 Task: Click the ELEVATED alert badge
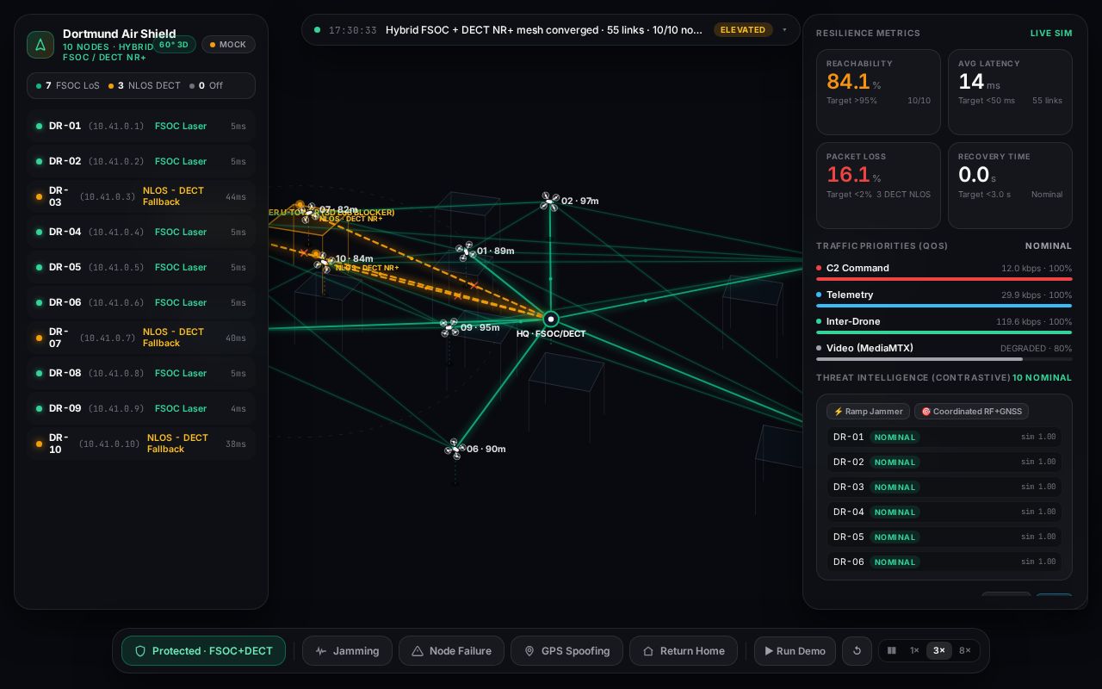[x=743, y=30]
